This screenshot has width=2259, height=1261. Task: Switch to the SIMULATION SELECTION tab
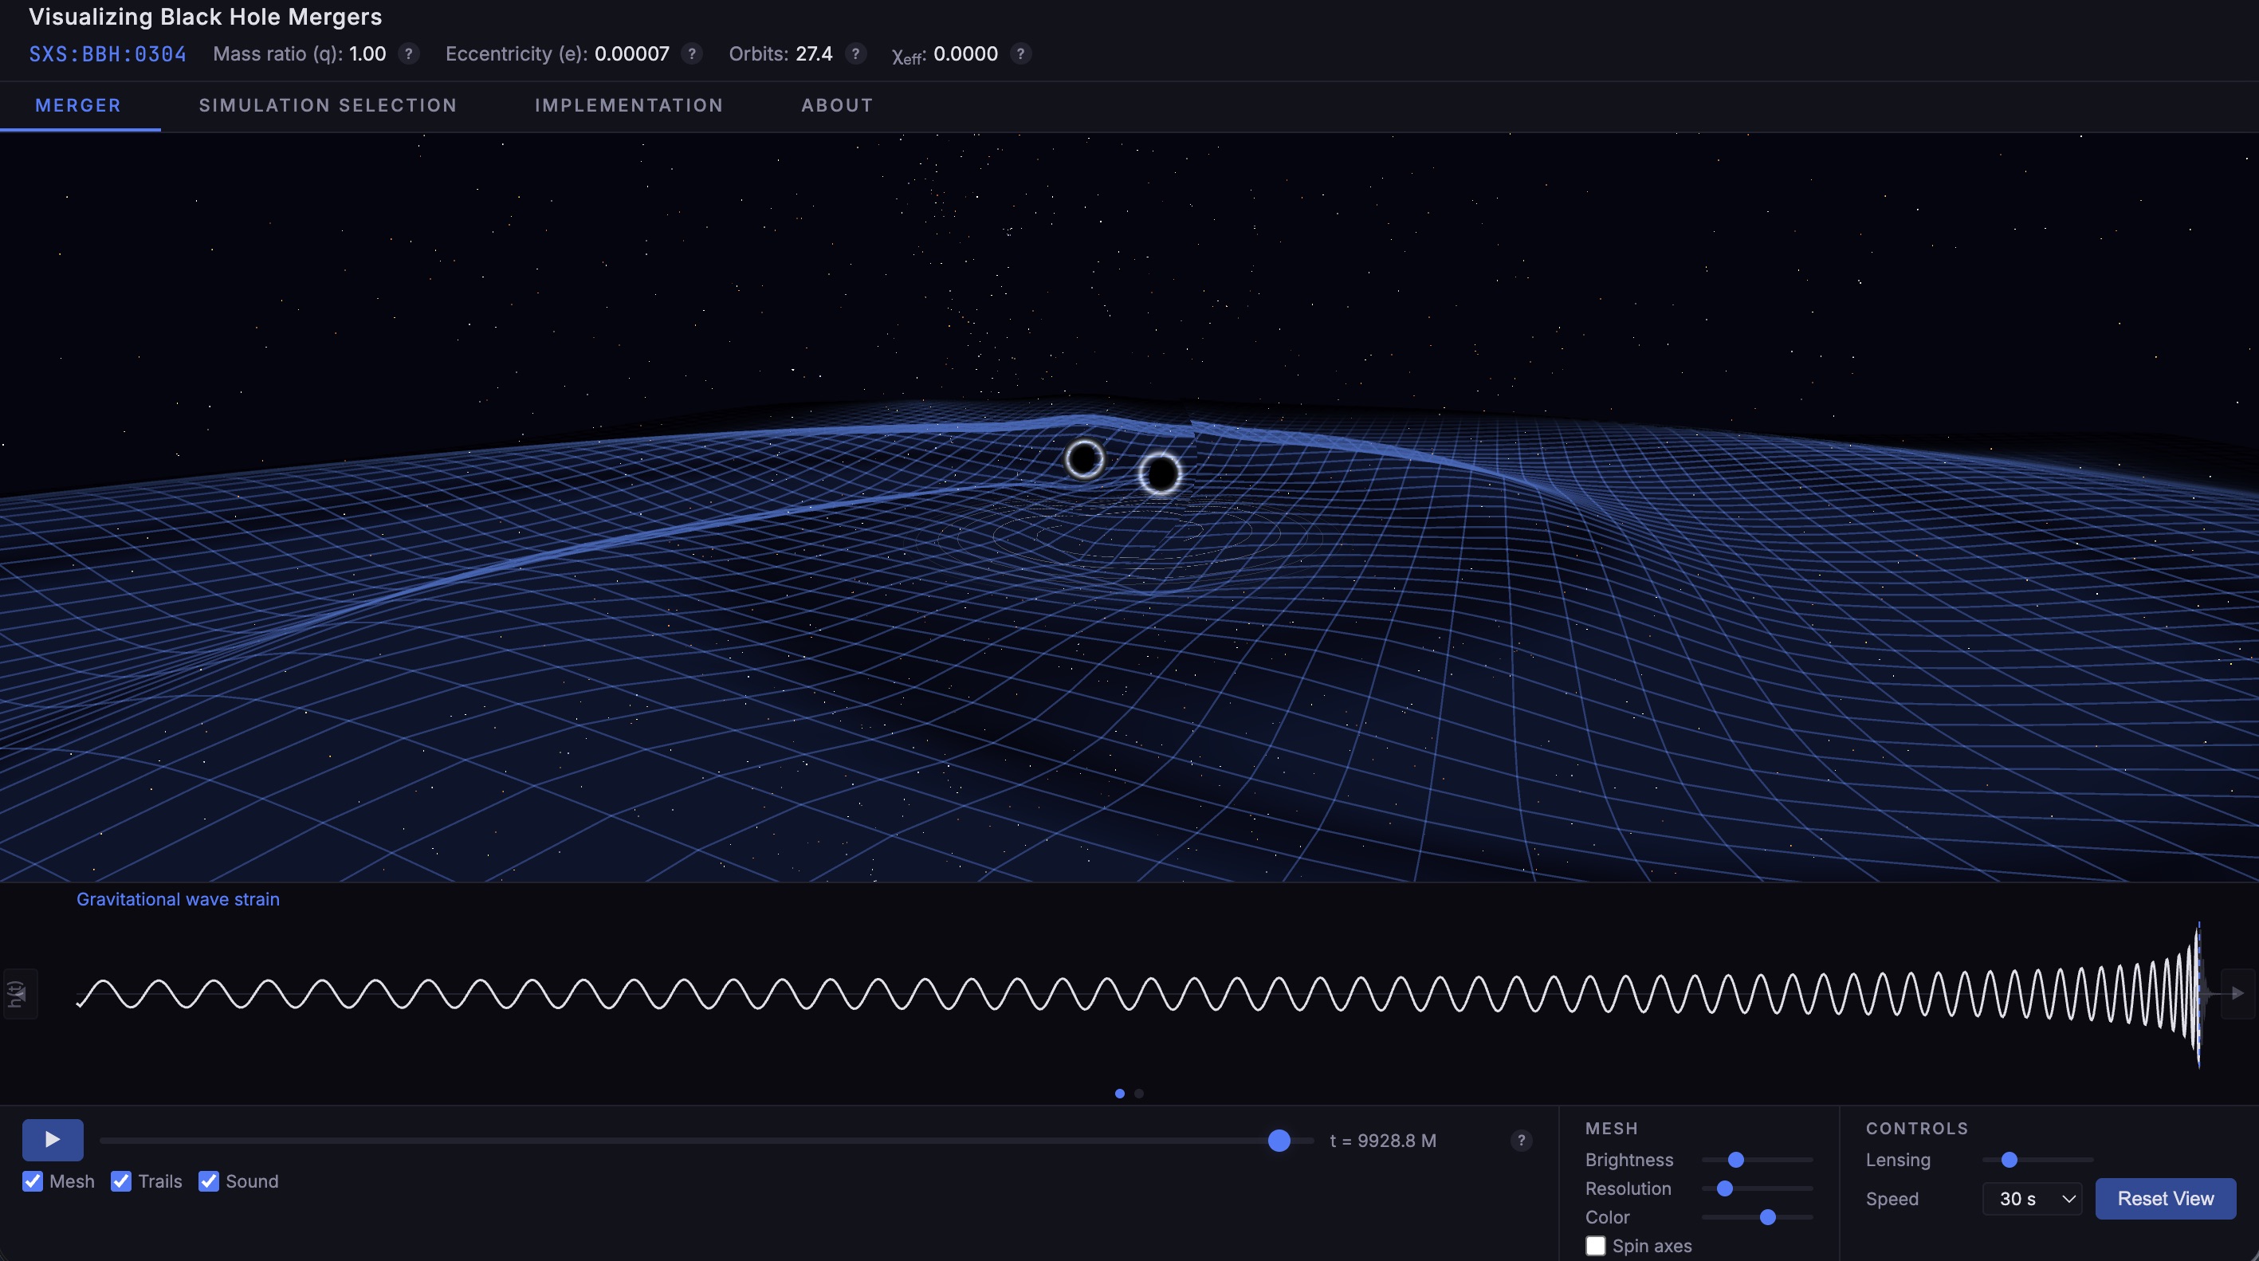tap(328, 105)
